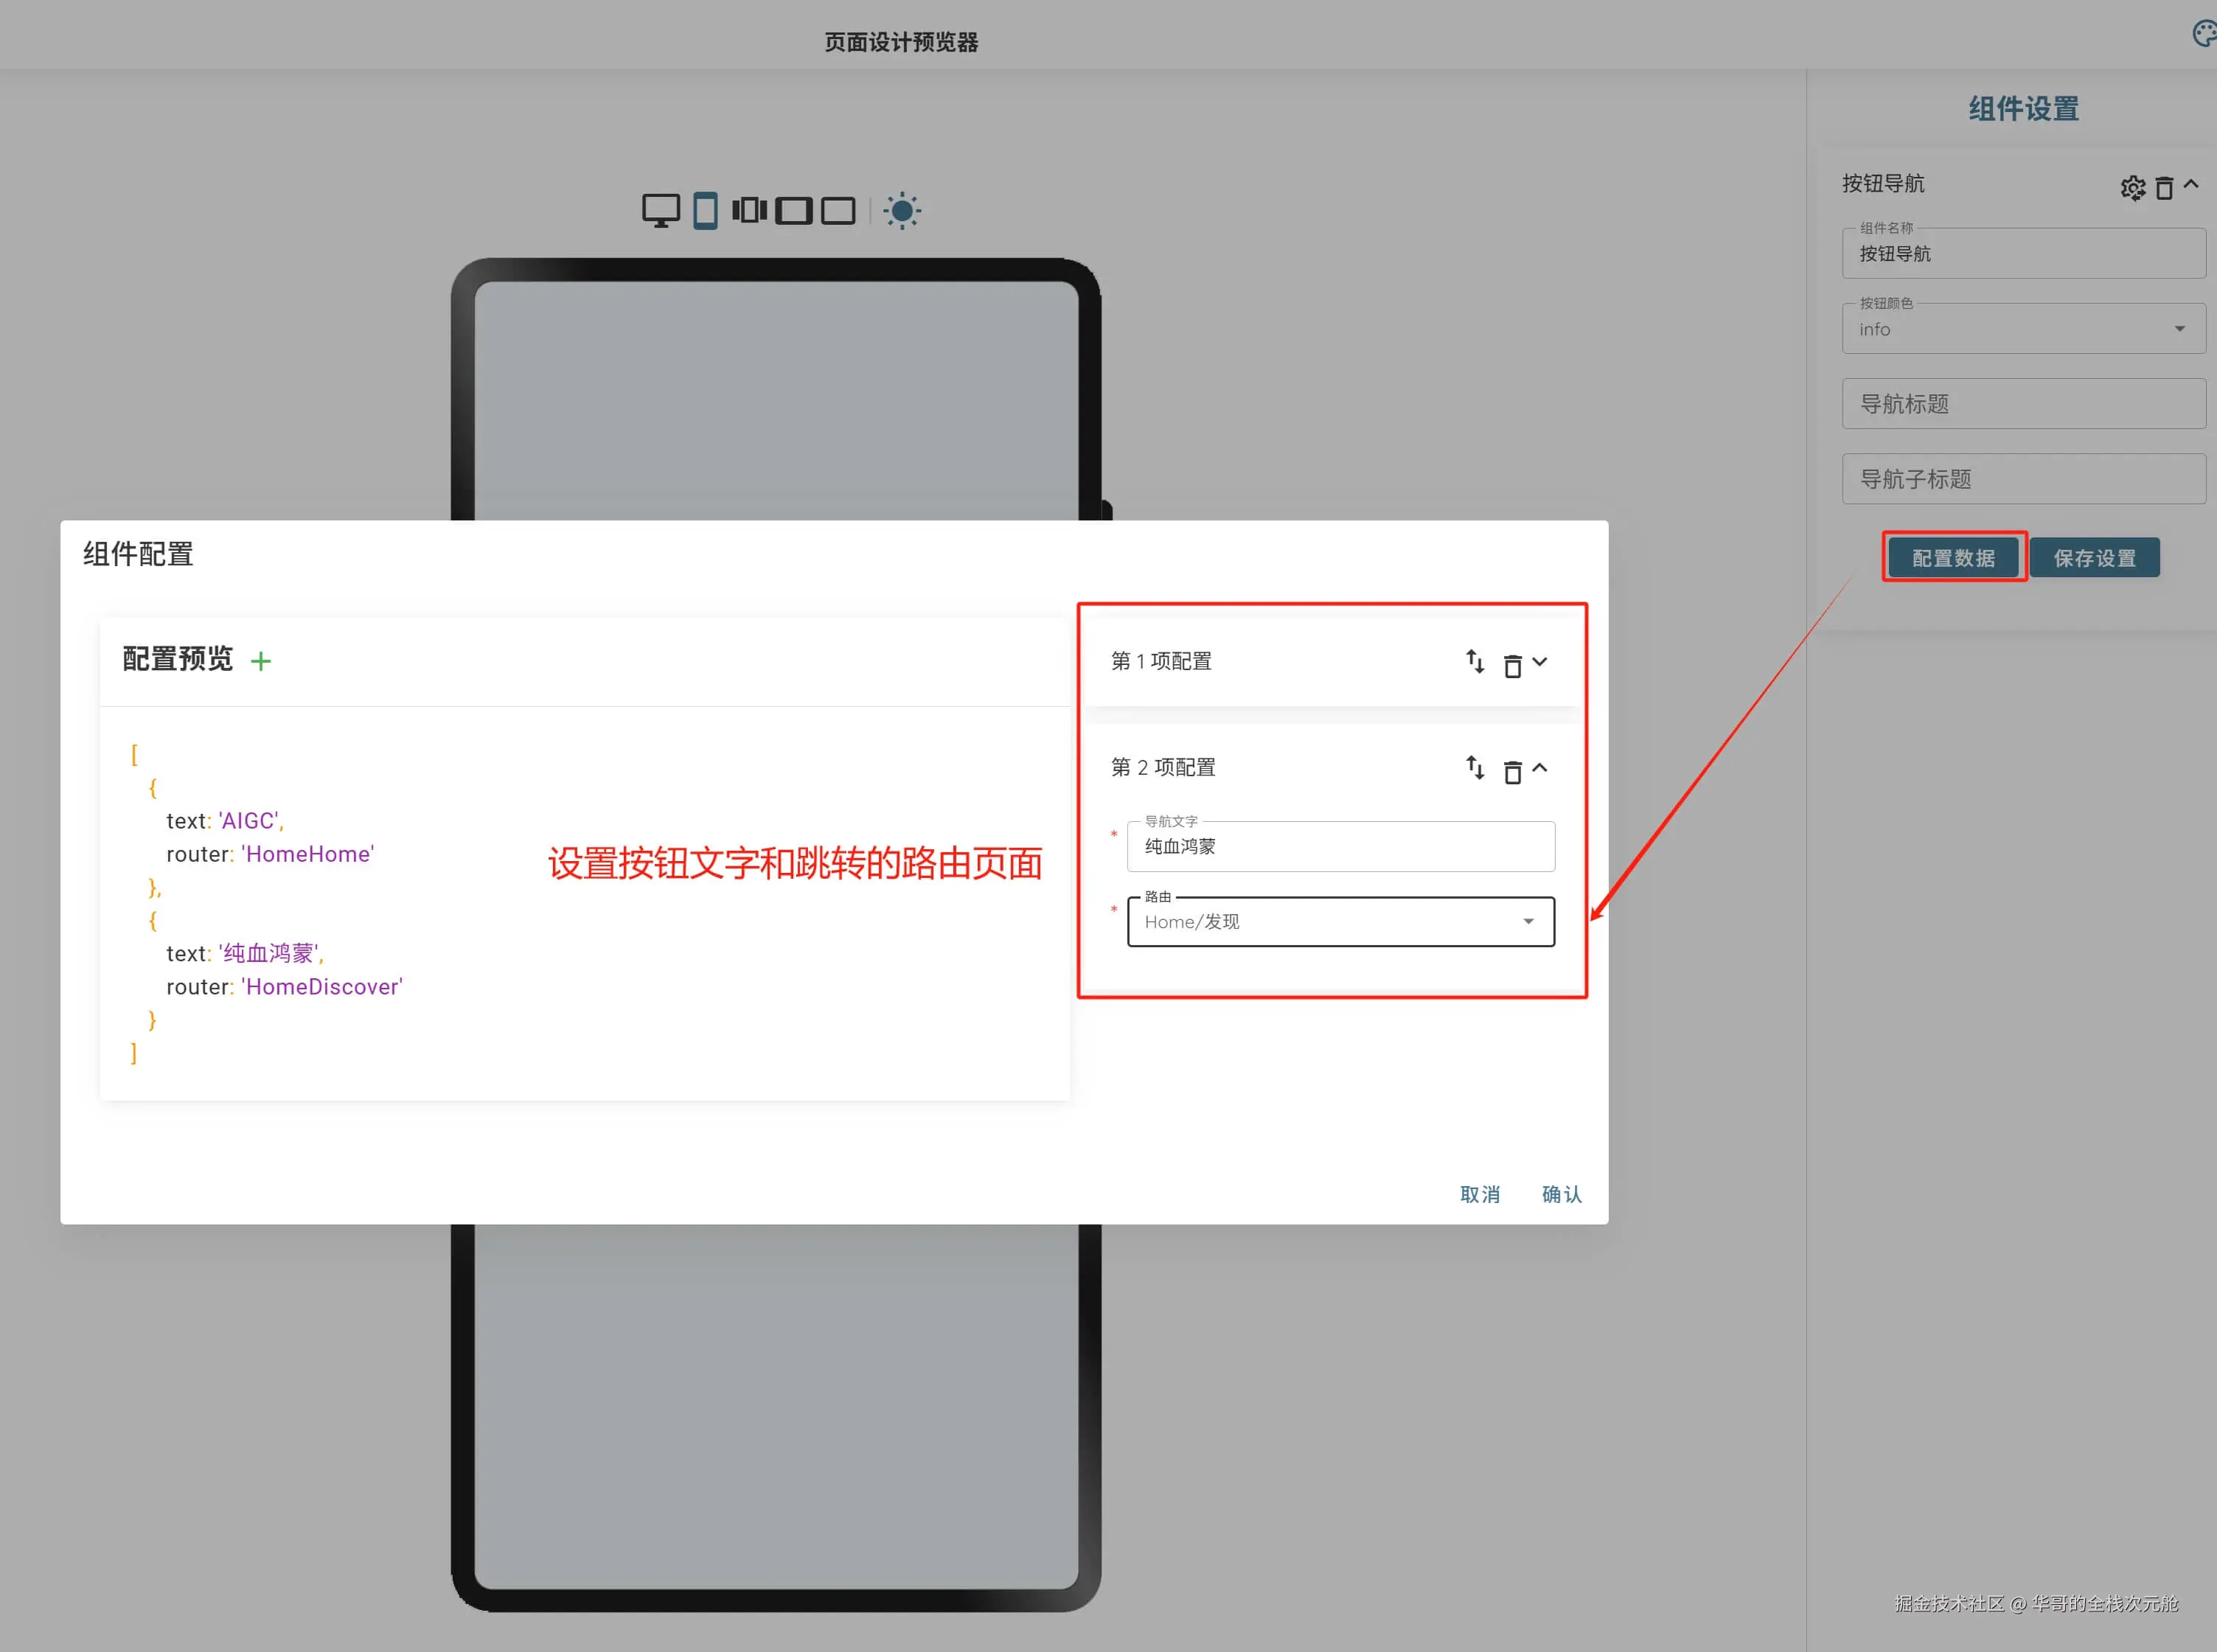Click the 配置数据 button
2217x1652 pixels.
[x=1953, y=558]
